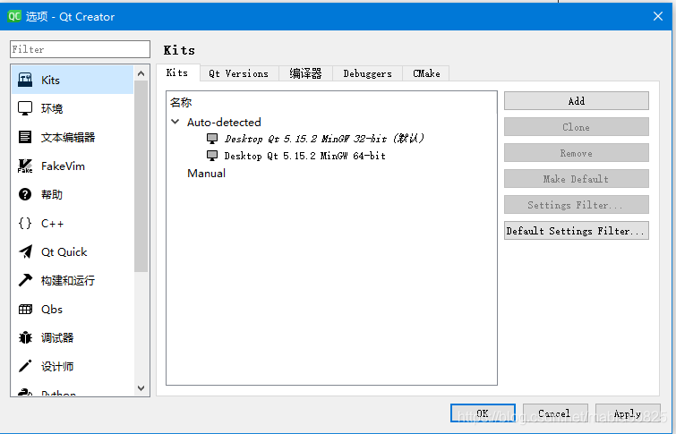Open the Qt Quick paper plane icon
This screenshot has width=676, height=434.
pyautogui.click(x=25, y=251)
